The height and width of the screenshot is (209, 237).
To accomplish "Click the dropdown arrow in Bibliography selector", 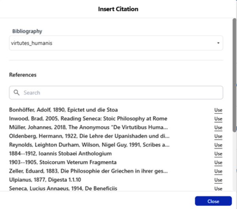I will tap(218, 43).
